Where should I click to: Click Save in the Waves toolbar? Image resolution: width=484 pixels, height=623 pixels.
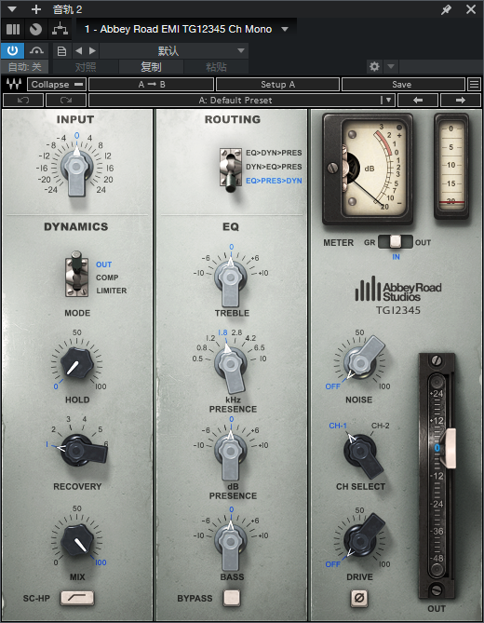(x=403, y=84)
